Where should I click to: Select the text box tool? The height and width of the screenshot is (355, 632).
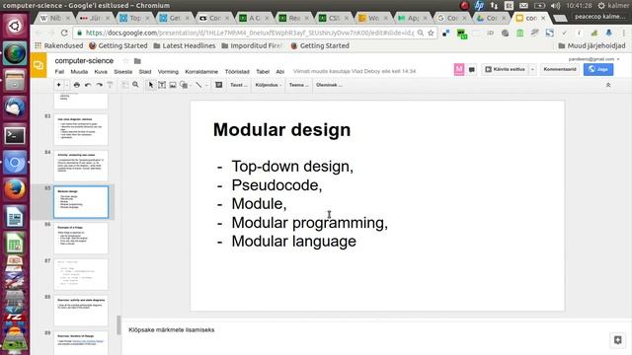point(162,85)
